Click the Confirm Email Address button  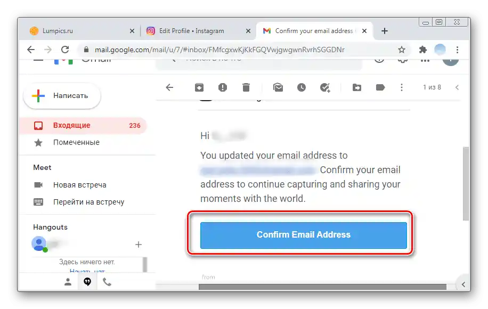pos(304,235)
